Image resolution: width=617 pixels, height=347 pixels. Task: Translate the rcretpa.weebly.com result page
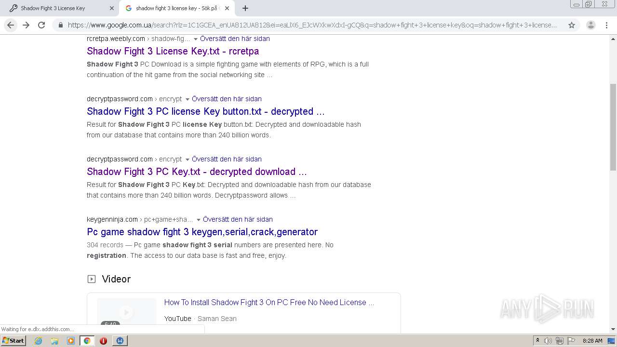pyautogui.click(x=235, y=39)
